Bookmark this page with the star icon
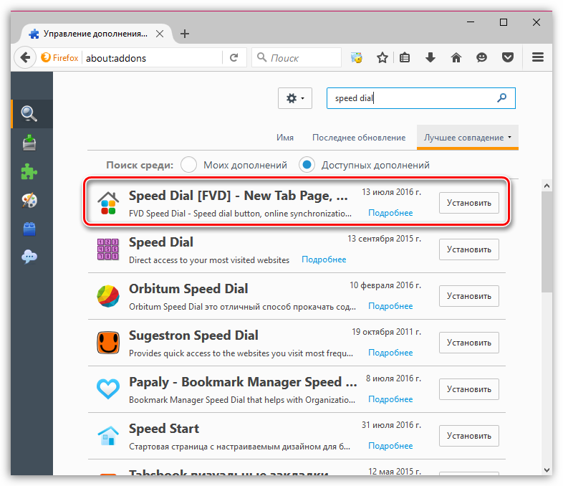This screenshot has width=563, height=486. point(382,57)
